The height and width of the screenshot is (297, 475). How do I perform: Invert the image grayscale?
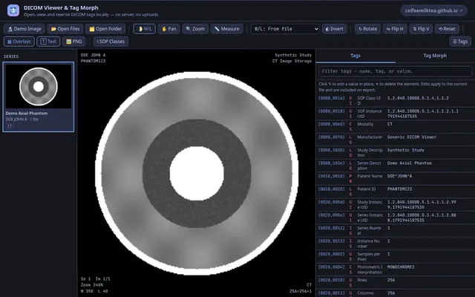point(335,29)
